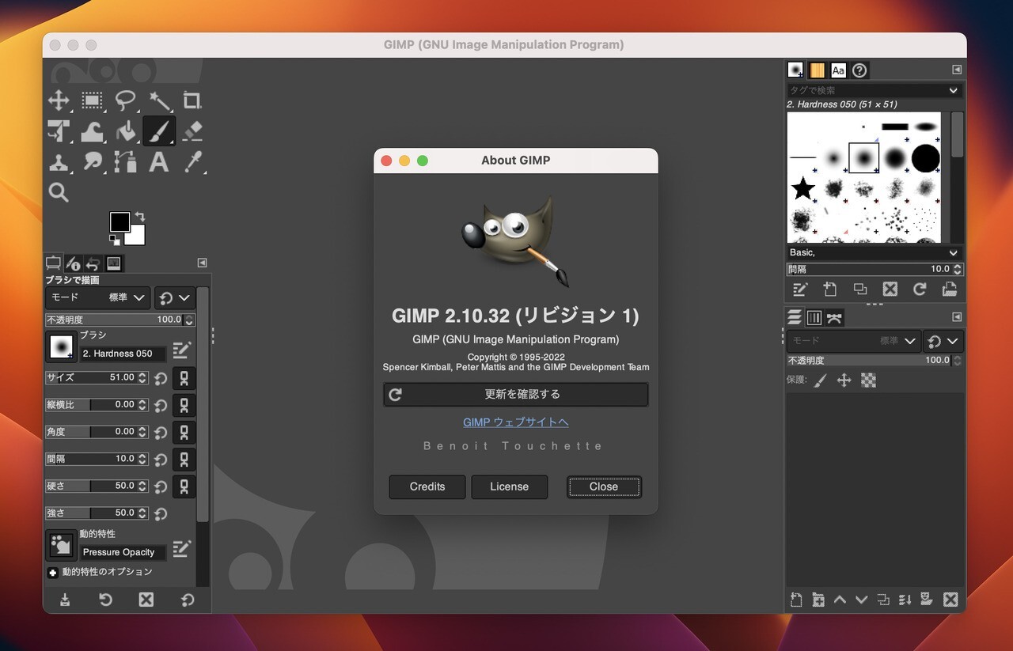Screen dimensions: 1013x651
Task: Enable lock position and size protection
Action: click(845, 380)
